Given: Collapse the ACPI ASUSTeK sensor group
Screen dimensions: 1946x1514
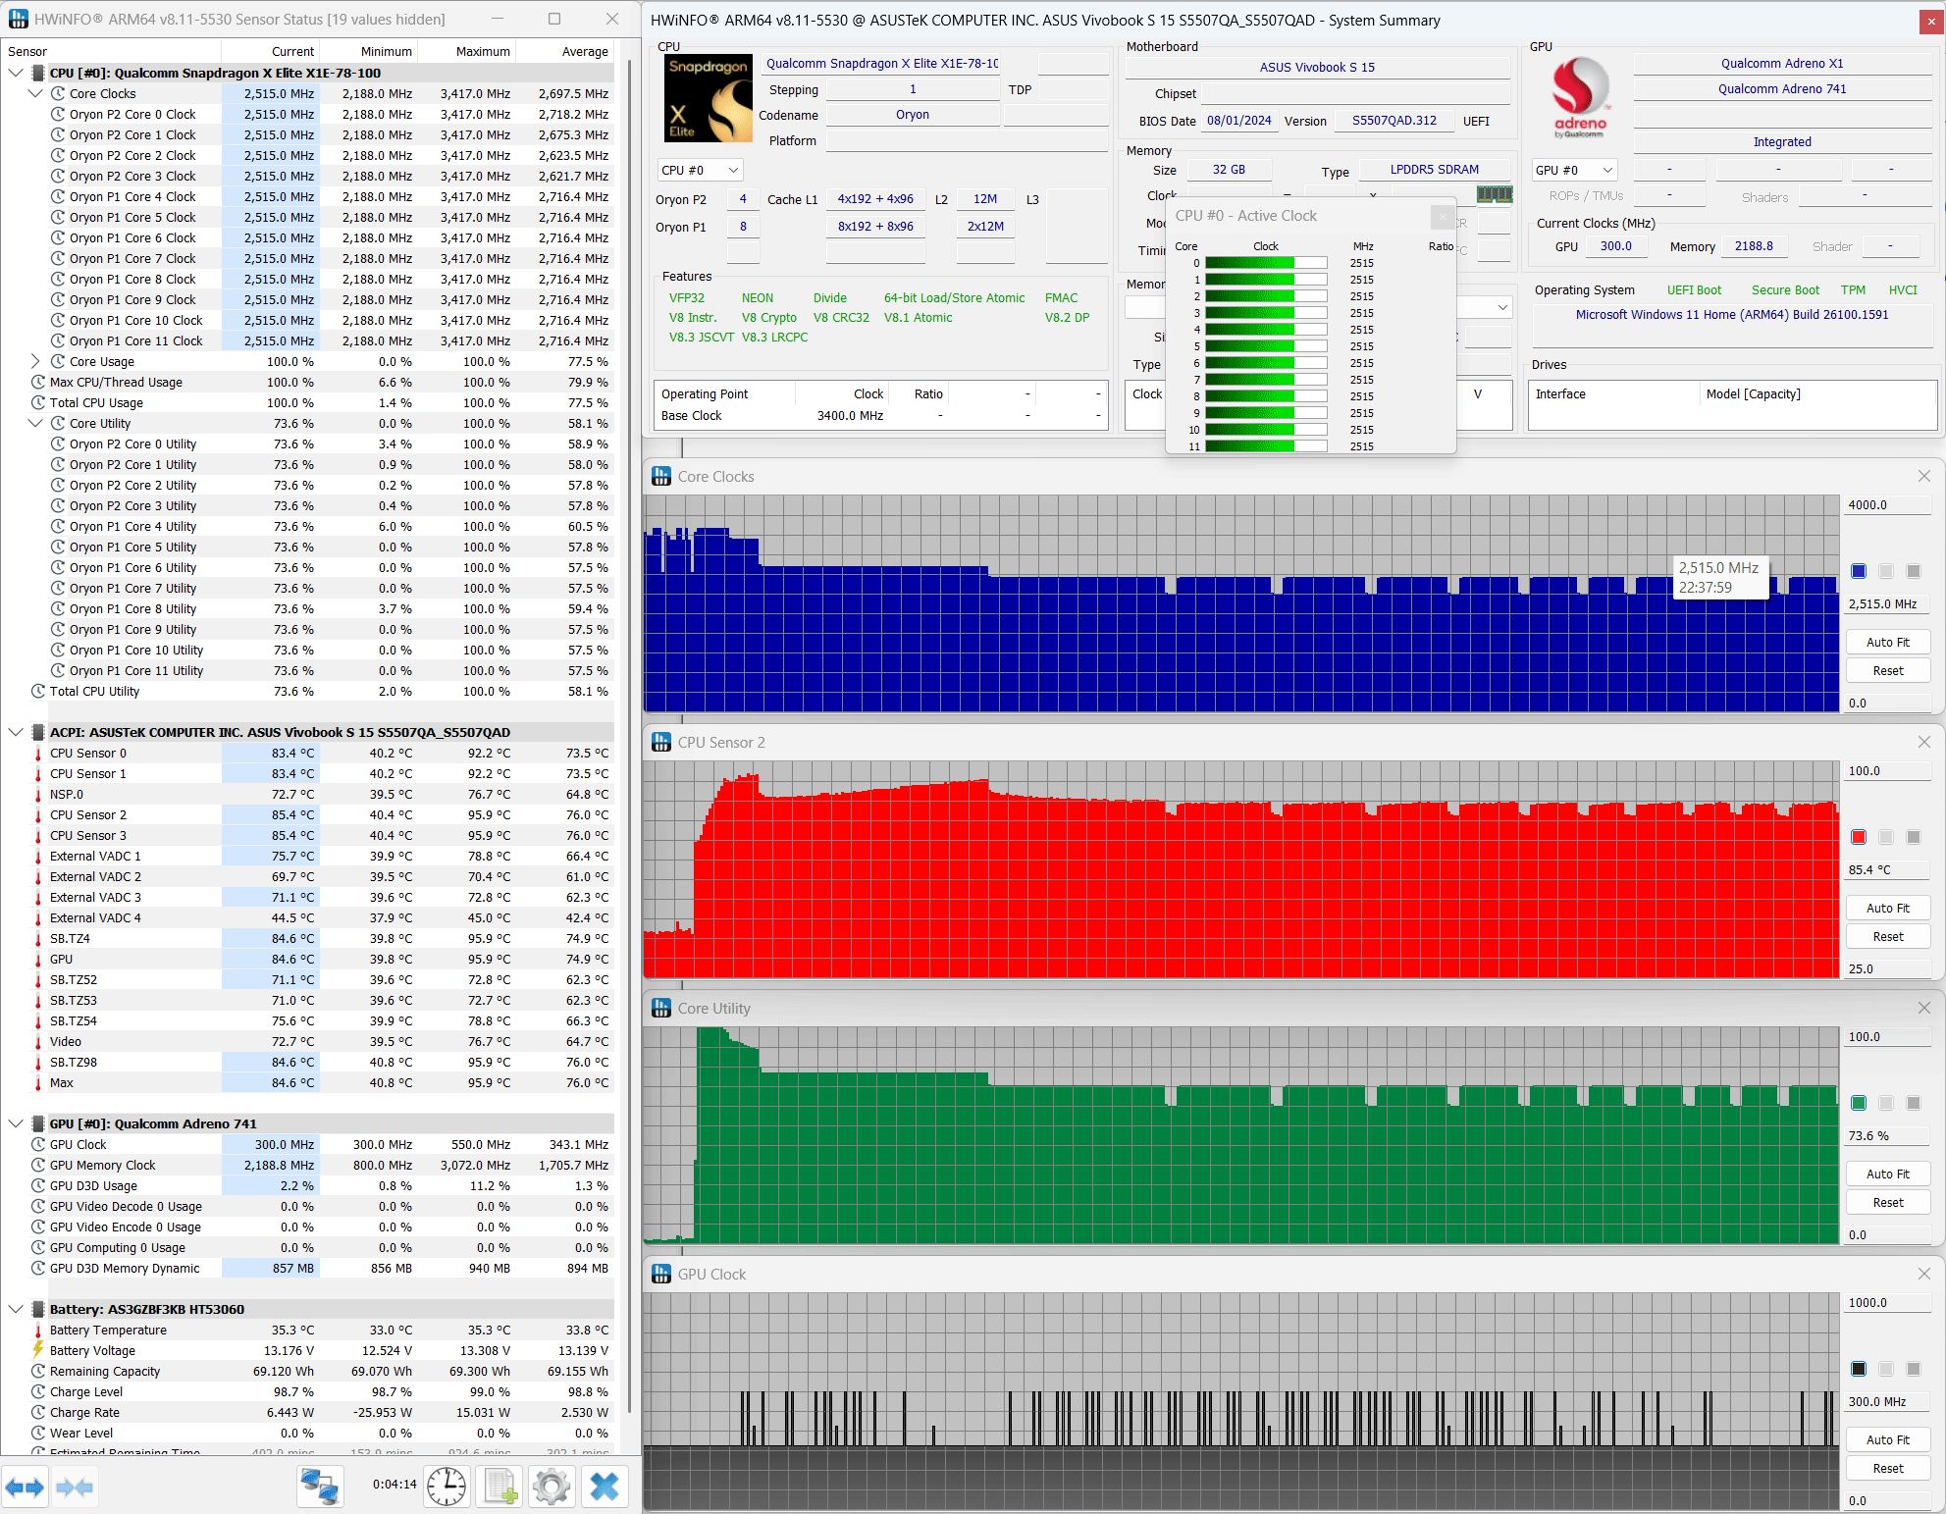Looking at the screenshot, I should click(16, 733).
